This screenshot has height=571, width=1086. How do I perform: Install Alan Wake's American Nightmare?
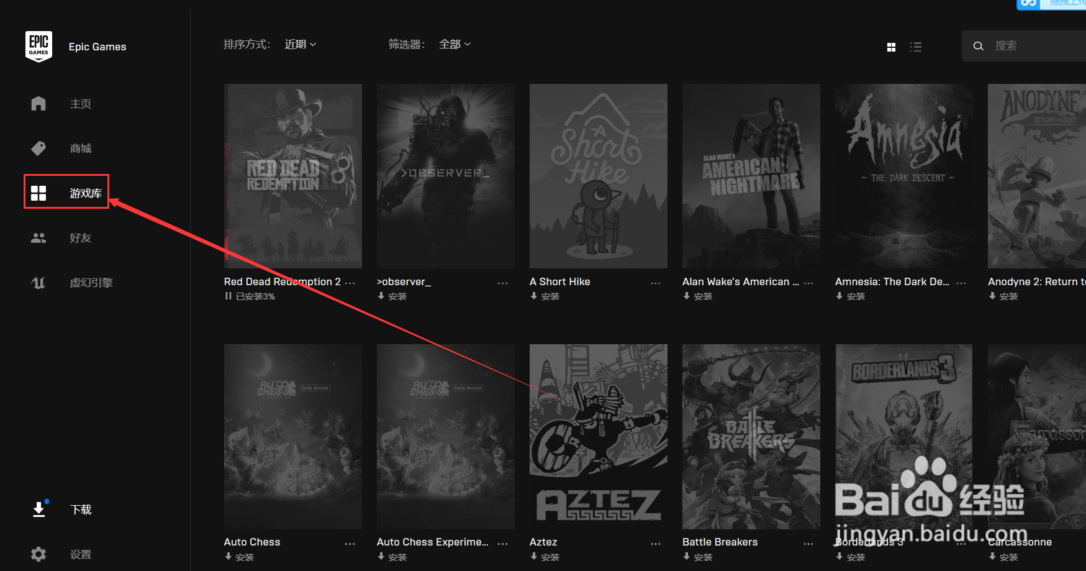pos(697,296)
